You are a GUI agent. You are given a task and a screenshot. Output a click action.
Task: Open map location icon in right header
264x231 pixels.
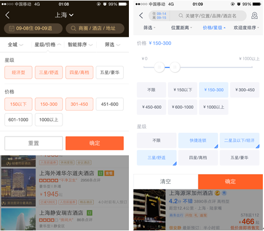click(254, 16)
